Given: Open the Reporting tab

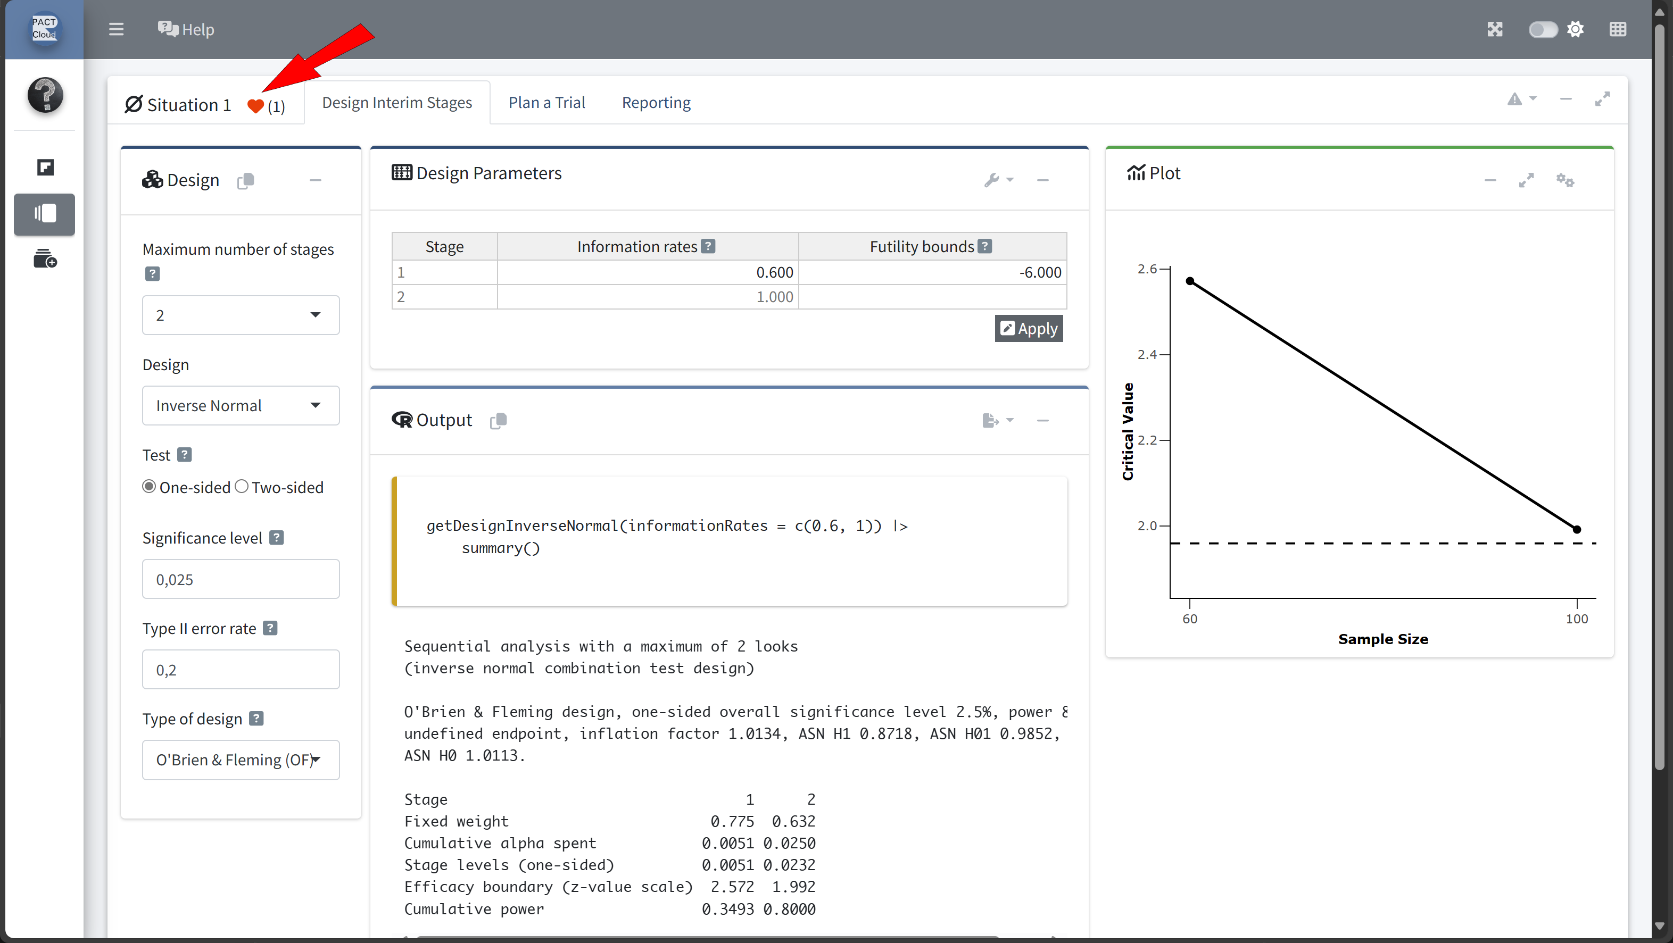Looking at the screenshot, I should tap(656, 103).
